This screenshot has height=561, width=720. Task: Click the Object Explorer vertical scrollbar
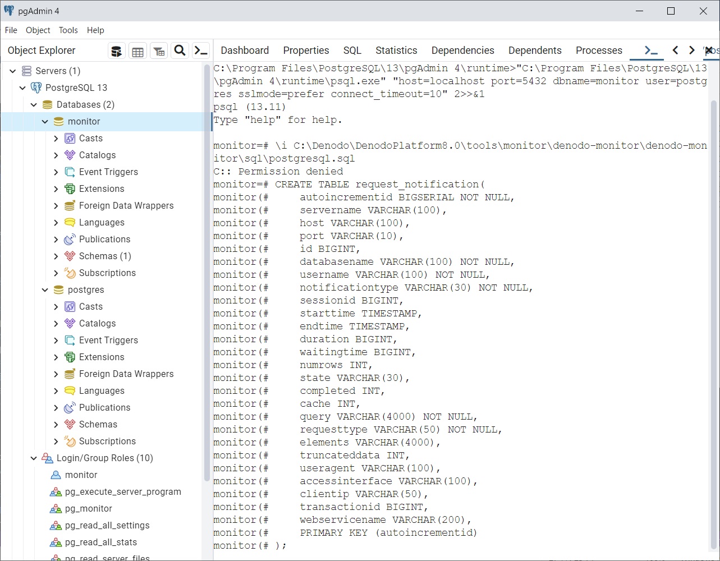[x=207, y=280]
